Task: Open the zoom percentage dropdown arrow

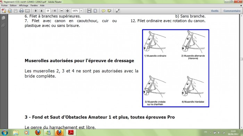Action: tap(81, 11)
